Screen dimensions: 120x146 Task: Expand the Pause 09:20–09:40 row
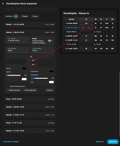pos(30,99)
